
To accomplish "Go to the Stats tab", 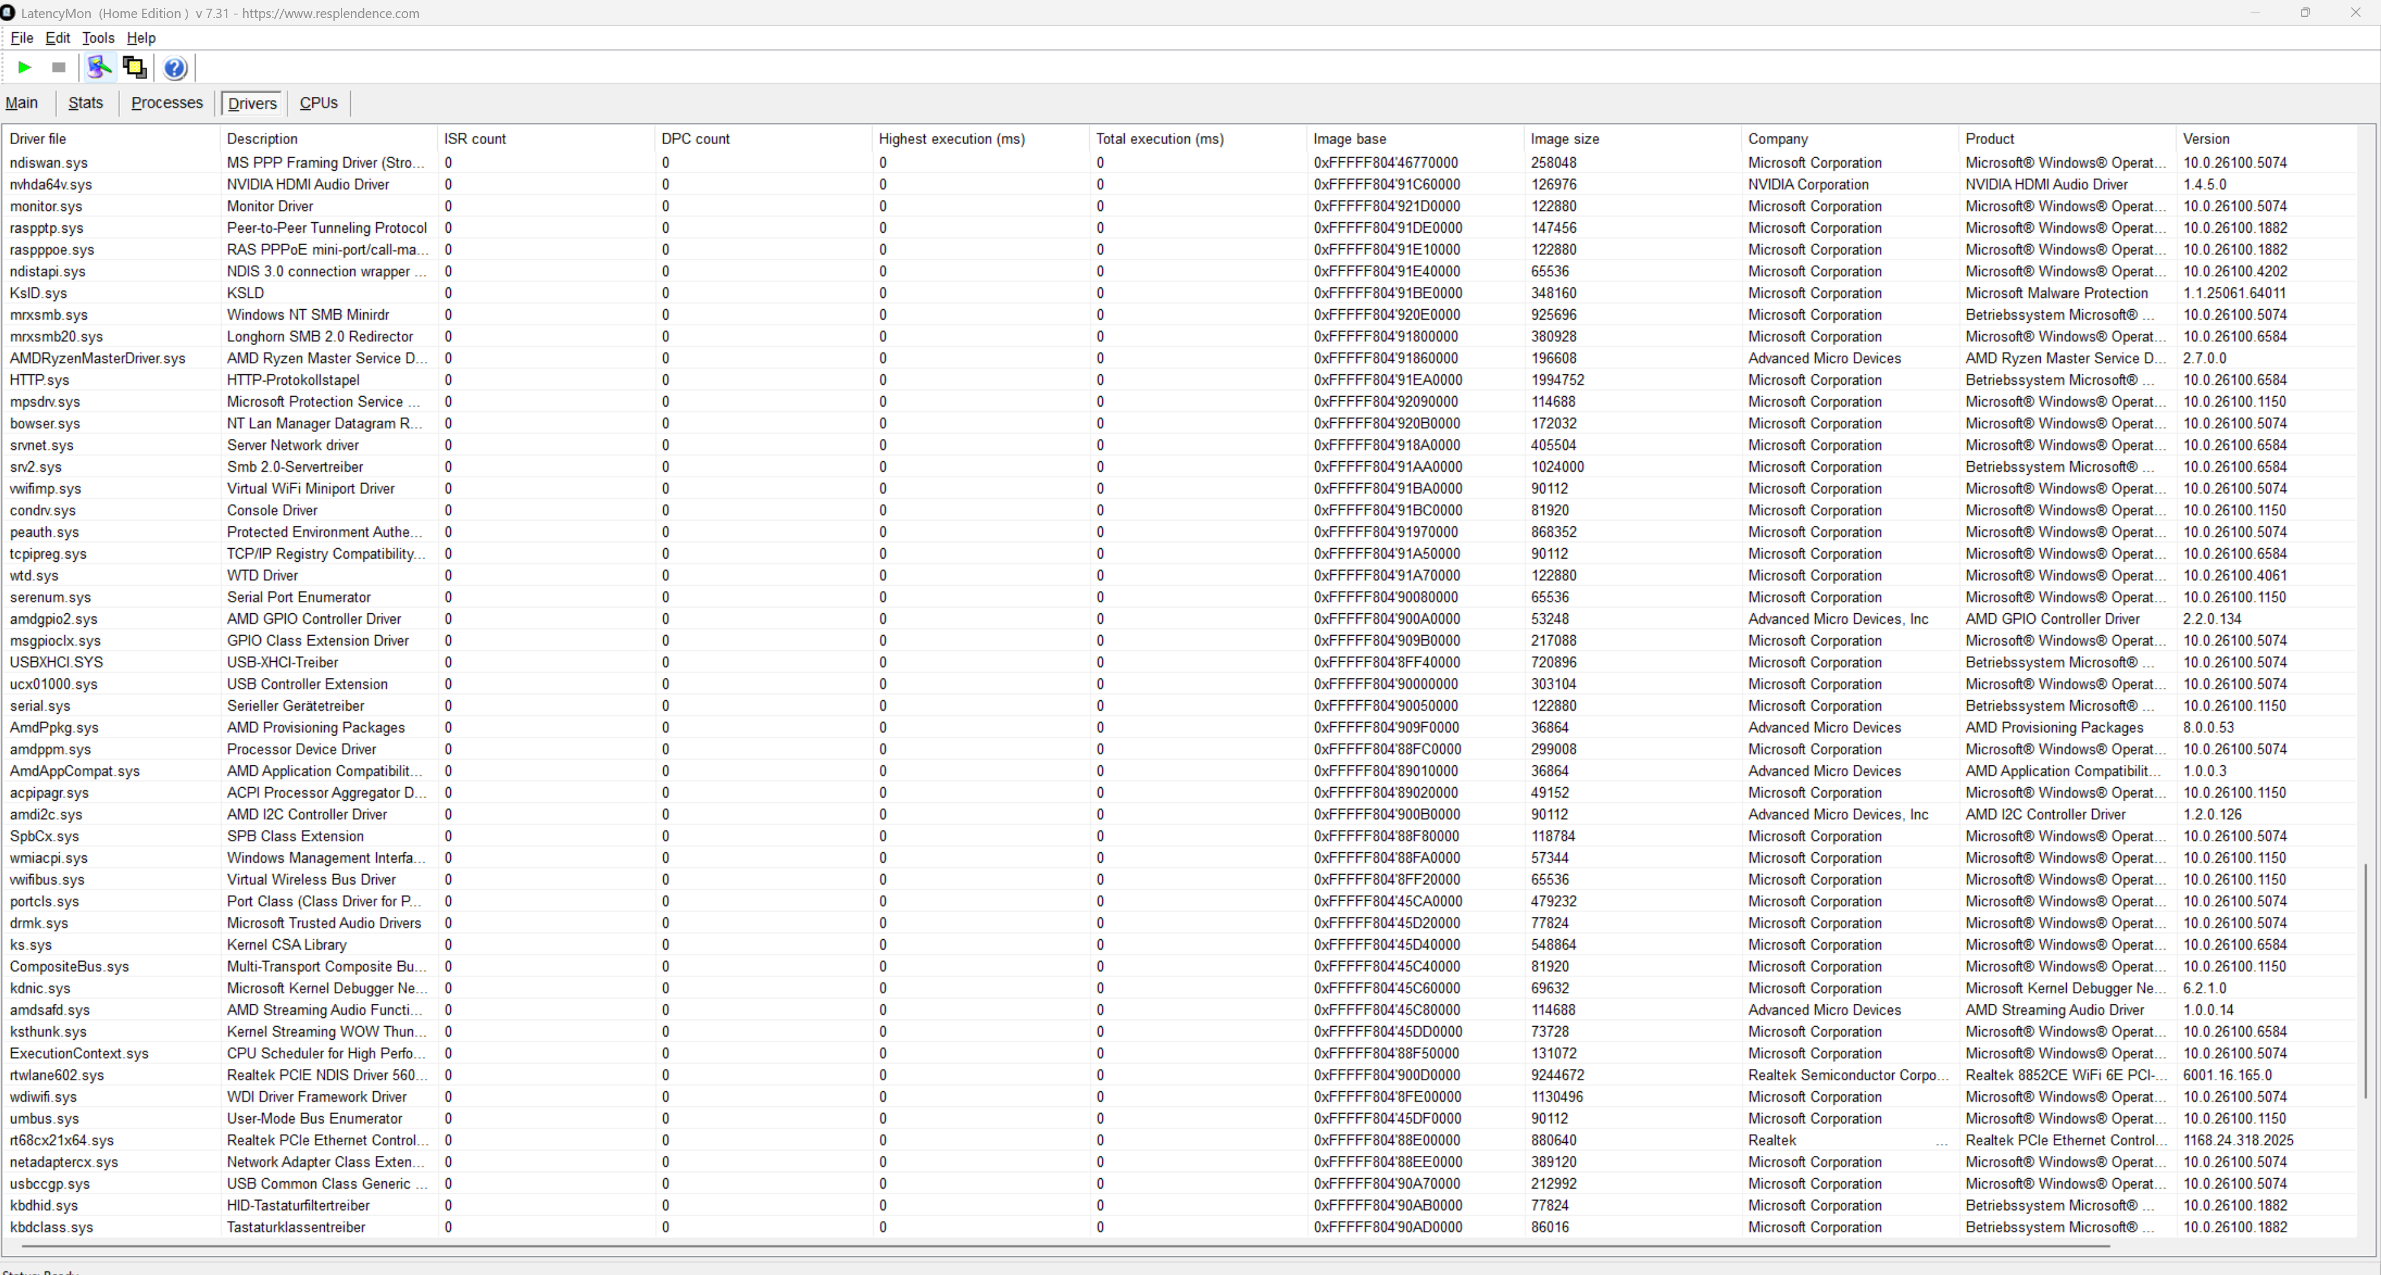I will [x=85, y=102].
